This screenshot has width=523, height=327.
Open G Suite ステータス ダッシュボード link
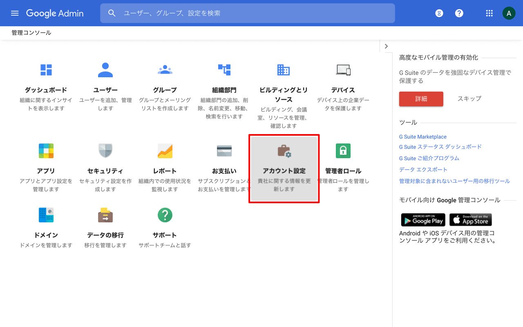click(x=440, y=147)
